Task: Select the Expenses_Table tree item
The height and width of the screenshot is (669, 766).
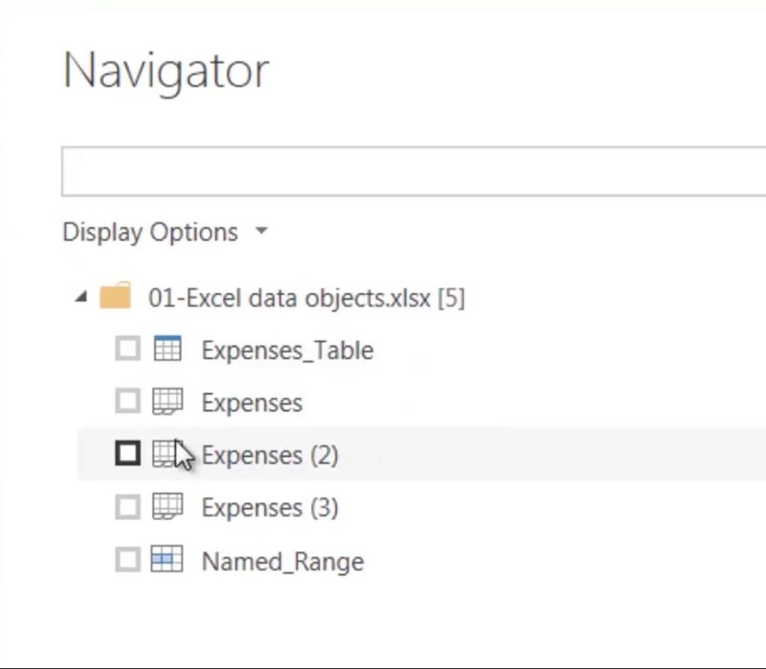Action: click(x=287, y=348)
